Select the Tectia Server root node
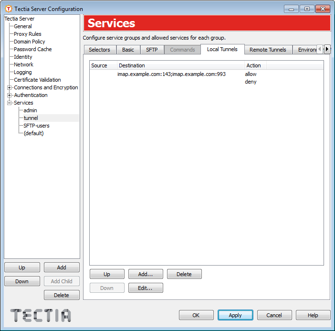 coord(20,19)
